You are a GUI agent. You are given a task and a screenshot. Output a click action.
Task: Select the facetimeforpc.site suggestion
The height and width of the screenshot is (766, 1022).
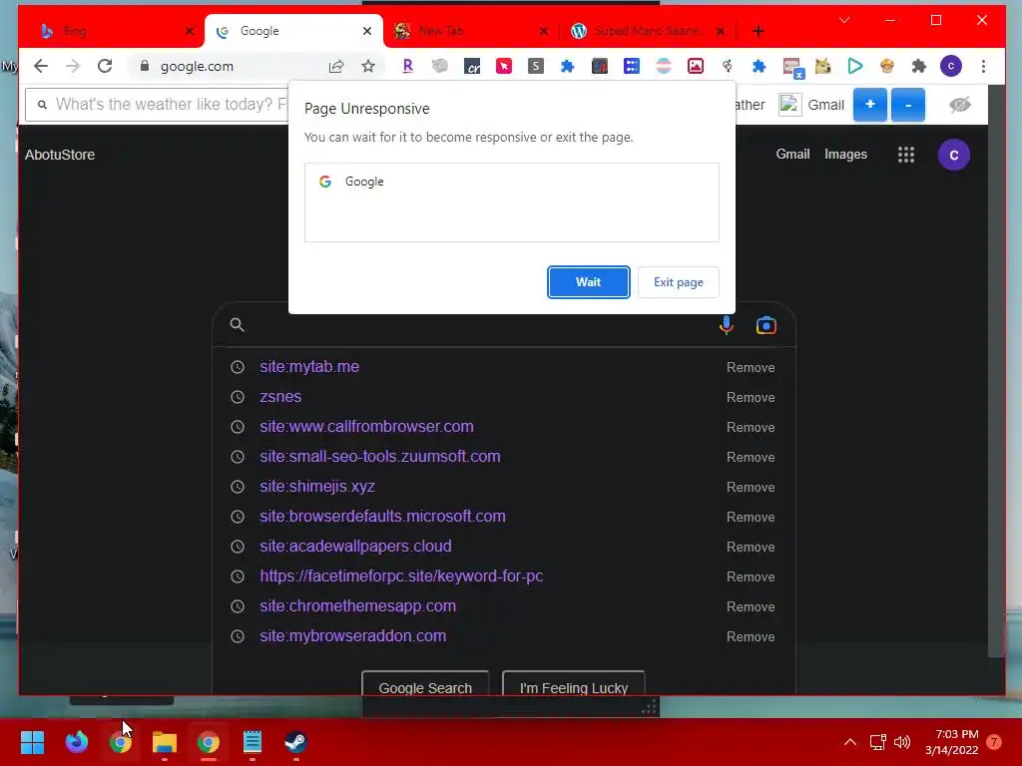tap(401, 576)
